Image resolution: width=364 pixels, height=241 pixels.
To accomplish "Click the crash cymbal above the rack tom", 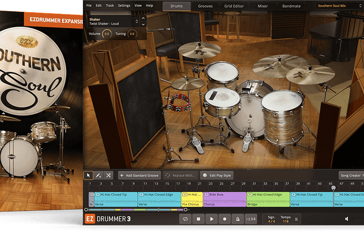I will click(x=199, y=50).
